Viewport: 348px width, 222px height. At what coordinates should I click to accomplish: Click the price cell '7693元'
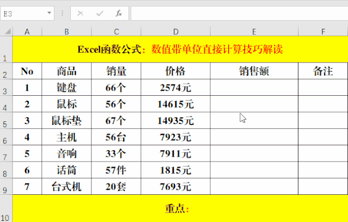click(x=175, y=187)
